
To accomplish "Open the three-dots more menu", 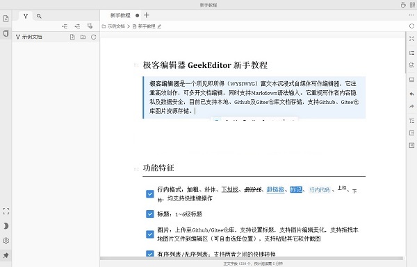I will pos(411,15).
